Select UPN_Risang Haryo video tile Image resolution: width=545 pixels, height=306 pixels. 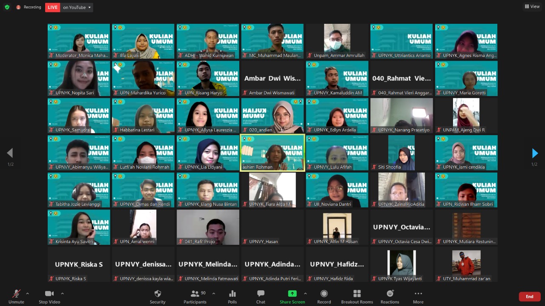click(208, 78)
